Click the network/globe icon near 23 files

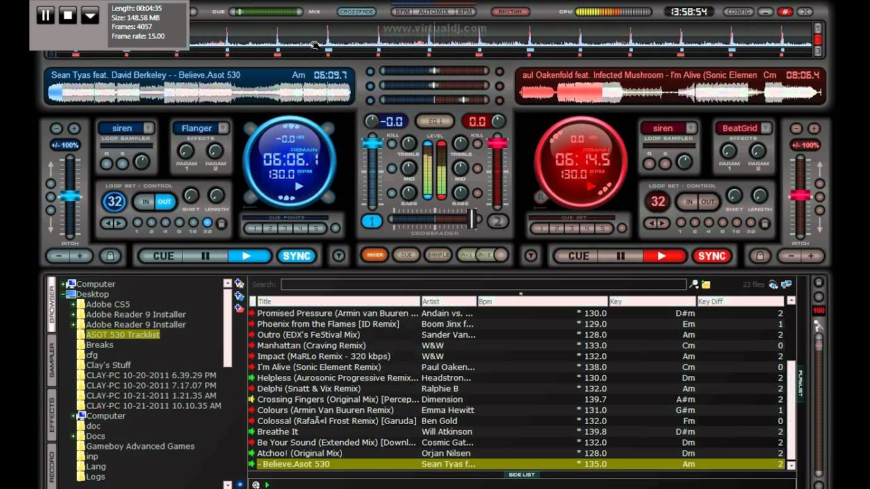[x=774, y=285]
